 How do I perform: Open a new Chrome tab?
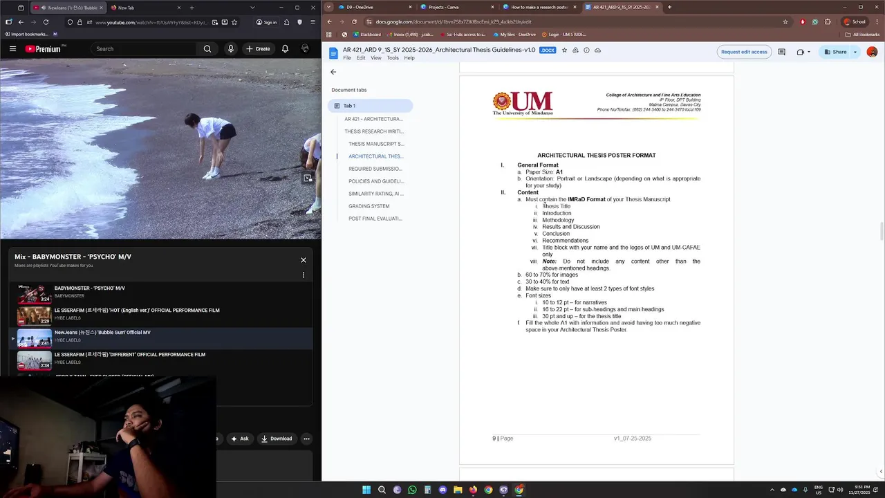click(x=669, y=7)
